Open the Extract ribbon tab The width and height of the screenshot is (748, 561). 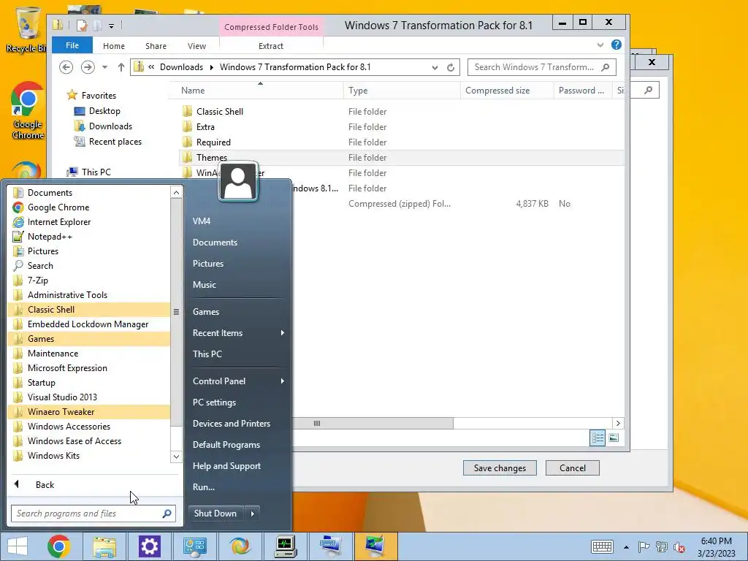click(271, 46)
